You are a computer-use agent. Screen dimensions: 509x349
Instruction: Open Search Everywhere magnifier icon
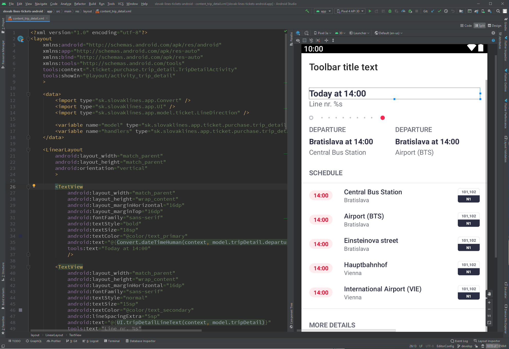pyautogui.click(x=498, y=11)
